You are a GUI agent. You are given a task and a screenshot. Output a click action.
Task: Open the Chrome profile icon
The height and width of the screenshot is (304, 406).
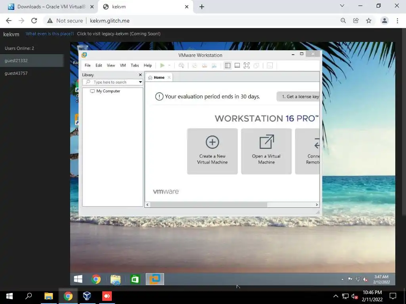point(385,21)
